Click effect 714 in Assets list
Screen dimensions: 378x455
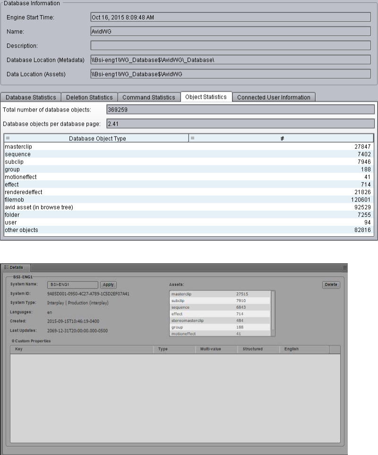[x=220, y=314]
